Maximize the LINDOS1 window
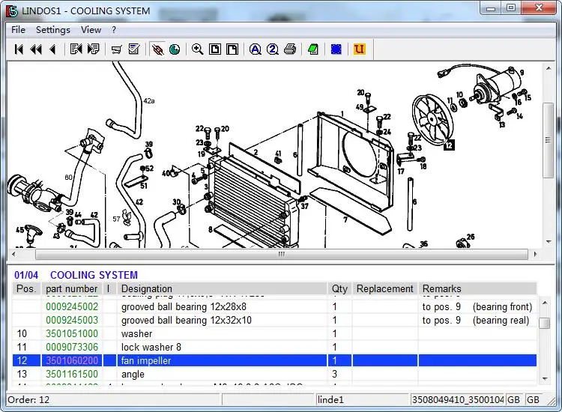The height and width of the screenshot is (412, 562). pyautogui.click(x=511, y=7)
